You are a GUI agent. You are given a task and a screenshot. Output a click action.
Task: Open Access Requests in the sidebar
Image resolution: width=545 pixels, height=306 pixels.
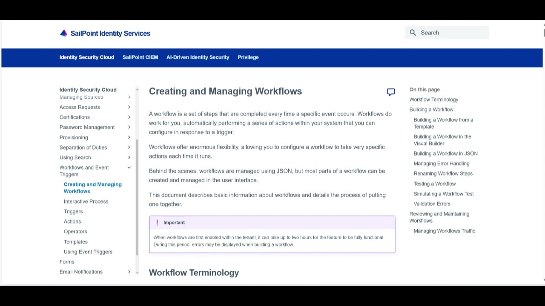(80, 107)
